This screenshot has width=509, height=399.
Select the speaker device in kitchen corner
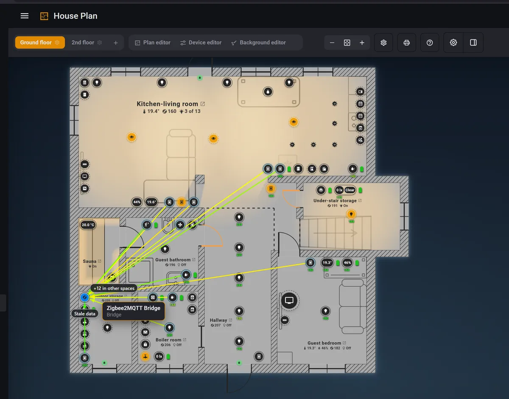[x=85, y=83]
